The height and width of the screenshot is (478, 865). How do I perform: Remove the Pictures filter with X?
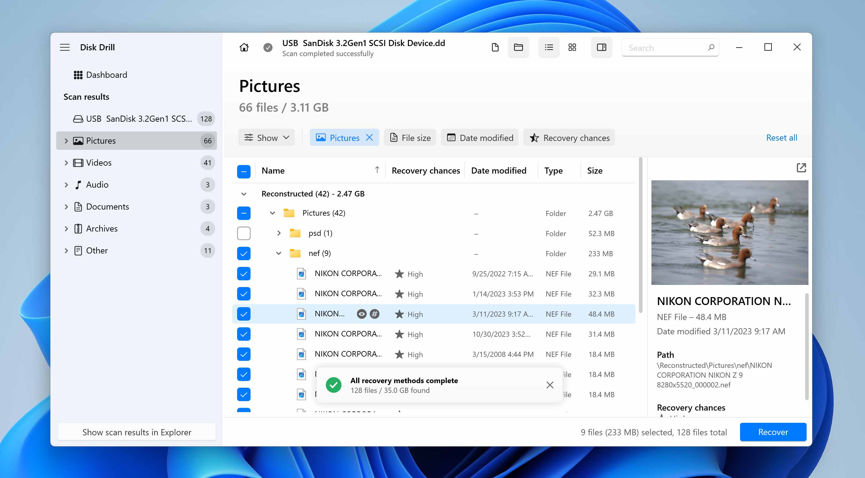tap(369, 138)
